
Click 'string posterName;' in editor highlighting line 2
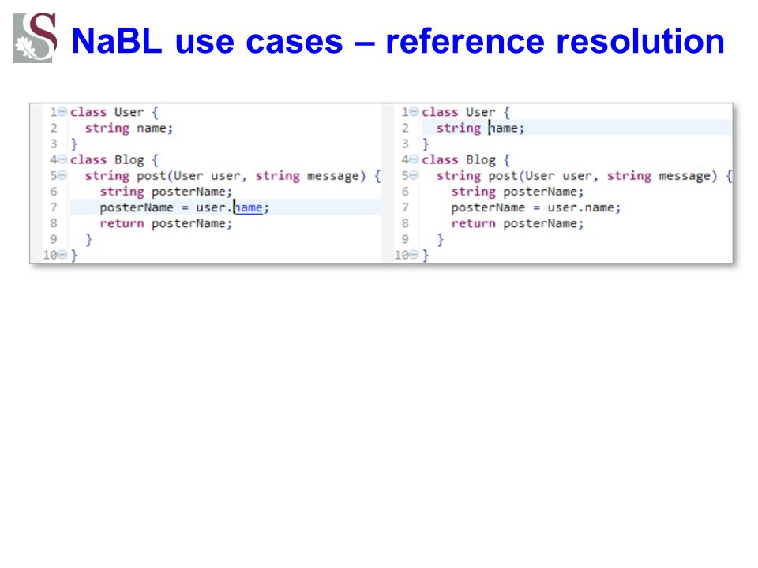coord(518,192)
